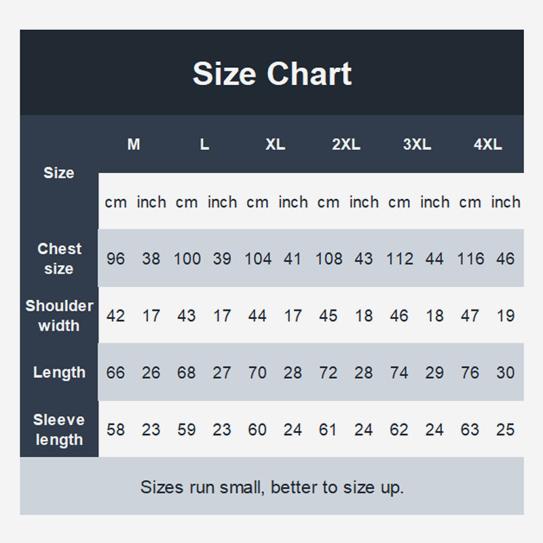Click the Length row label
Viewport: 543px width, 543px height.
click(59, 373)
